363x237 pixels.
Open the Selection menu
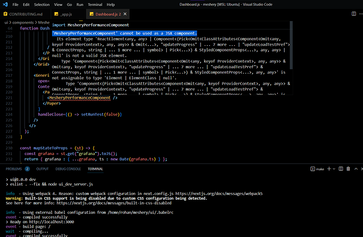(42, 5)
